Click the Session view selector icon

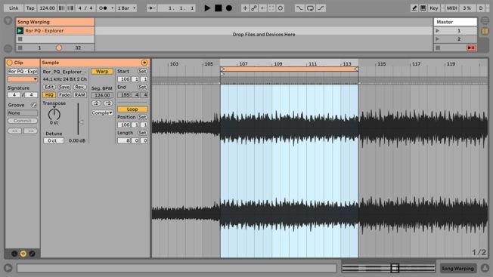click(x=485, y=31)
